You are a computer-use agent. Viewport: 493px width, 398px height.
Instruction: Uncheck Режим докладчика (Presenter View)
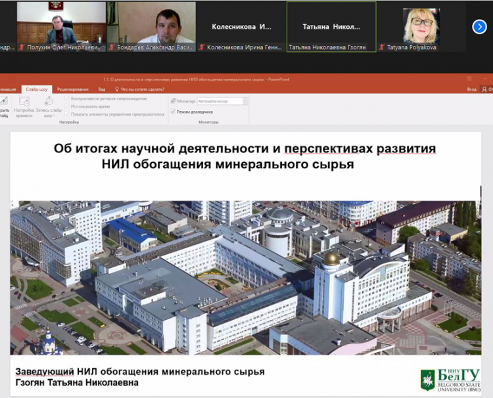(x=173, y=112)
